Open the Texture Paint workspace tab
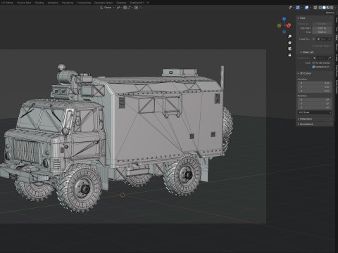The image size is (338, 253). (x=24, y=3)
